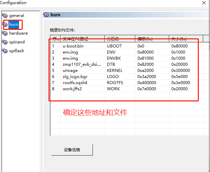Click the gear icon beside spinand
This screenshot has height=172, width=210.
(x=5, y=42)
